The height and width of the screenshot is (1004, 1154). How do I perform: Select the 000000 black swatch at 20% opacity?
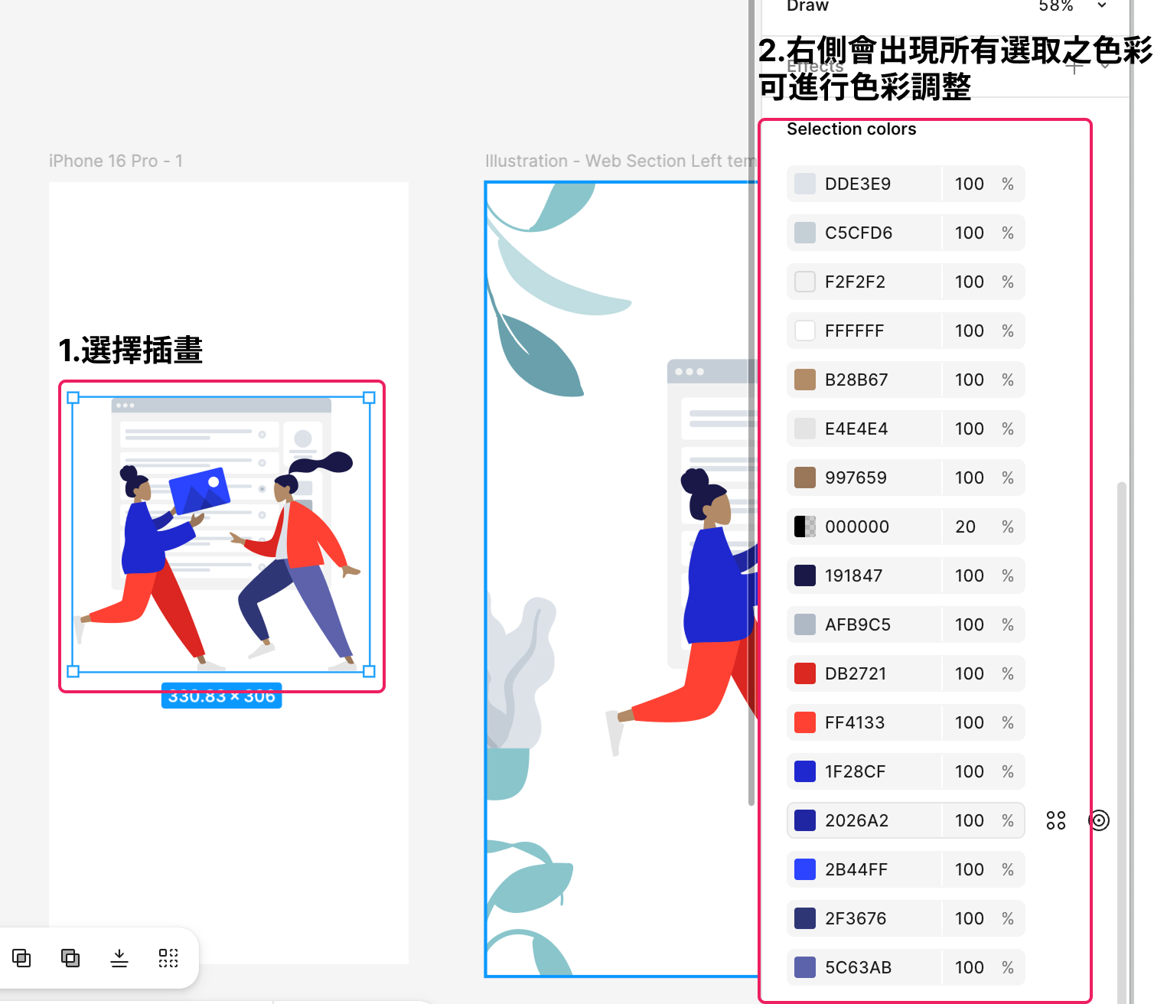805,526
